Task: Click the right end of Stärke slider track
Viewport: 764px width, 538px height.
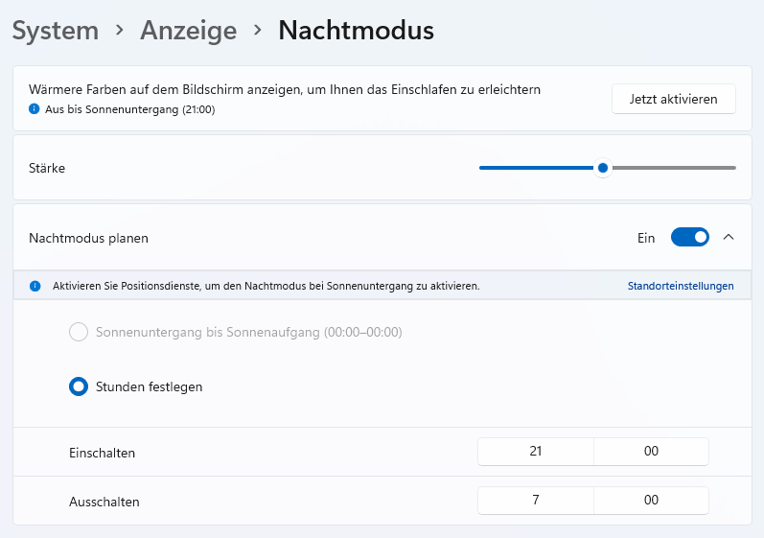Action: point(733,168)
